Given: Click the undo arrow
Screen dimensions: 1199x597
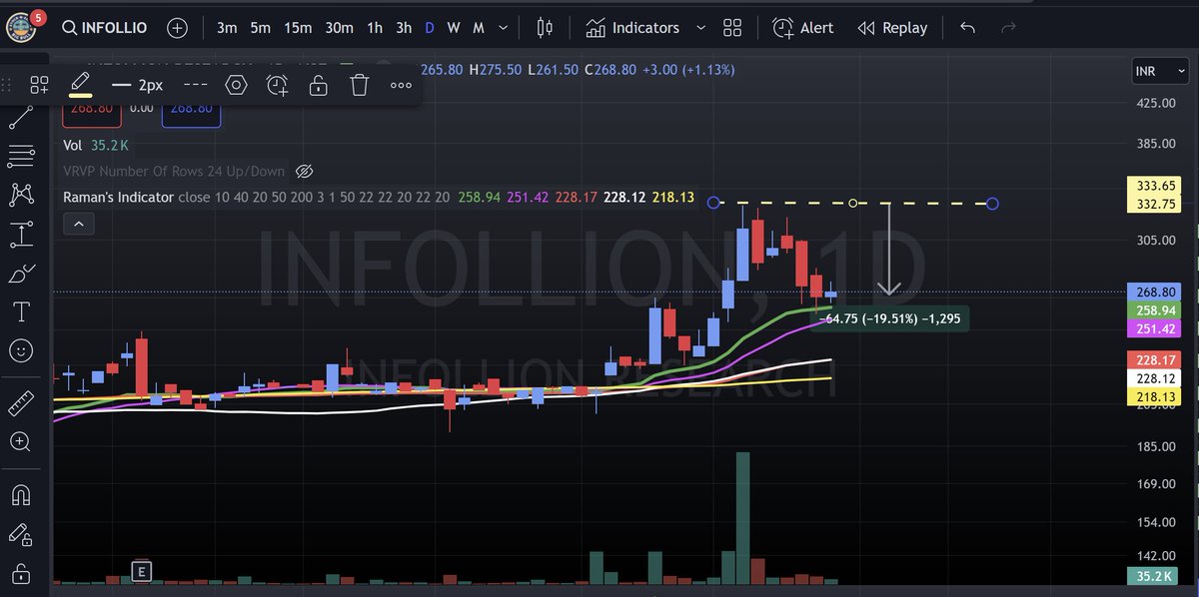Looking at the screenshot, I should 967,27.
